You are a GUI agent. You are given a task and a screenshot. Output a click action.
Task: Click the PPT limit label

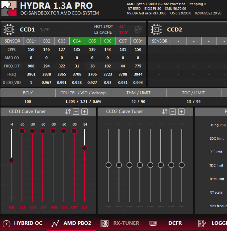click(216, 152)
